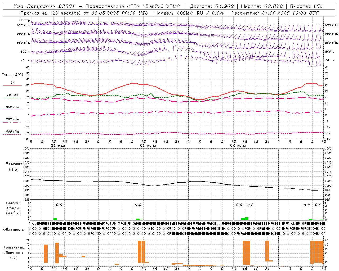Click the Осадки precipitation label
This screenshot has width=339, height=271.
(14, 208)
